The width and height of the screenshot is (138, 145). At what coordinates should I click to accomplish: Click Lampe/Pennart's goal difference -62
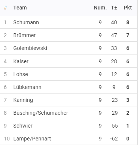coord(114,139)
